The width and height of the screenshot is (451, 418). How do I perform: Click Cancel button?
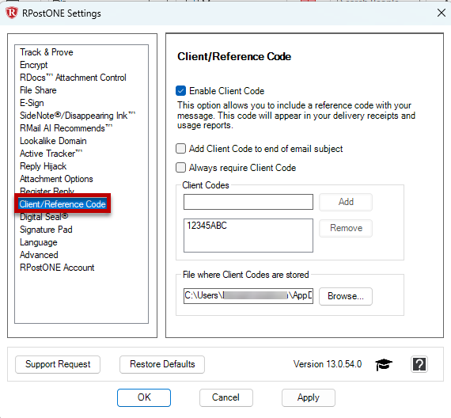[x=226, y=397]
